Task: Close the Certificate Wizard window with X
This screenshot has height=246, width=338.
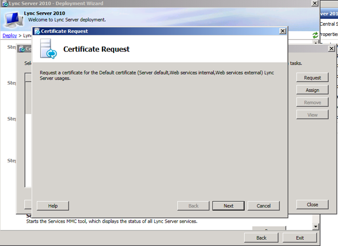Action: click(331, 49)
